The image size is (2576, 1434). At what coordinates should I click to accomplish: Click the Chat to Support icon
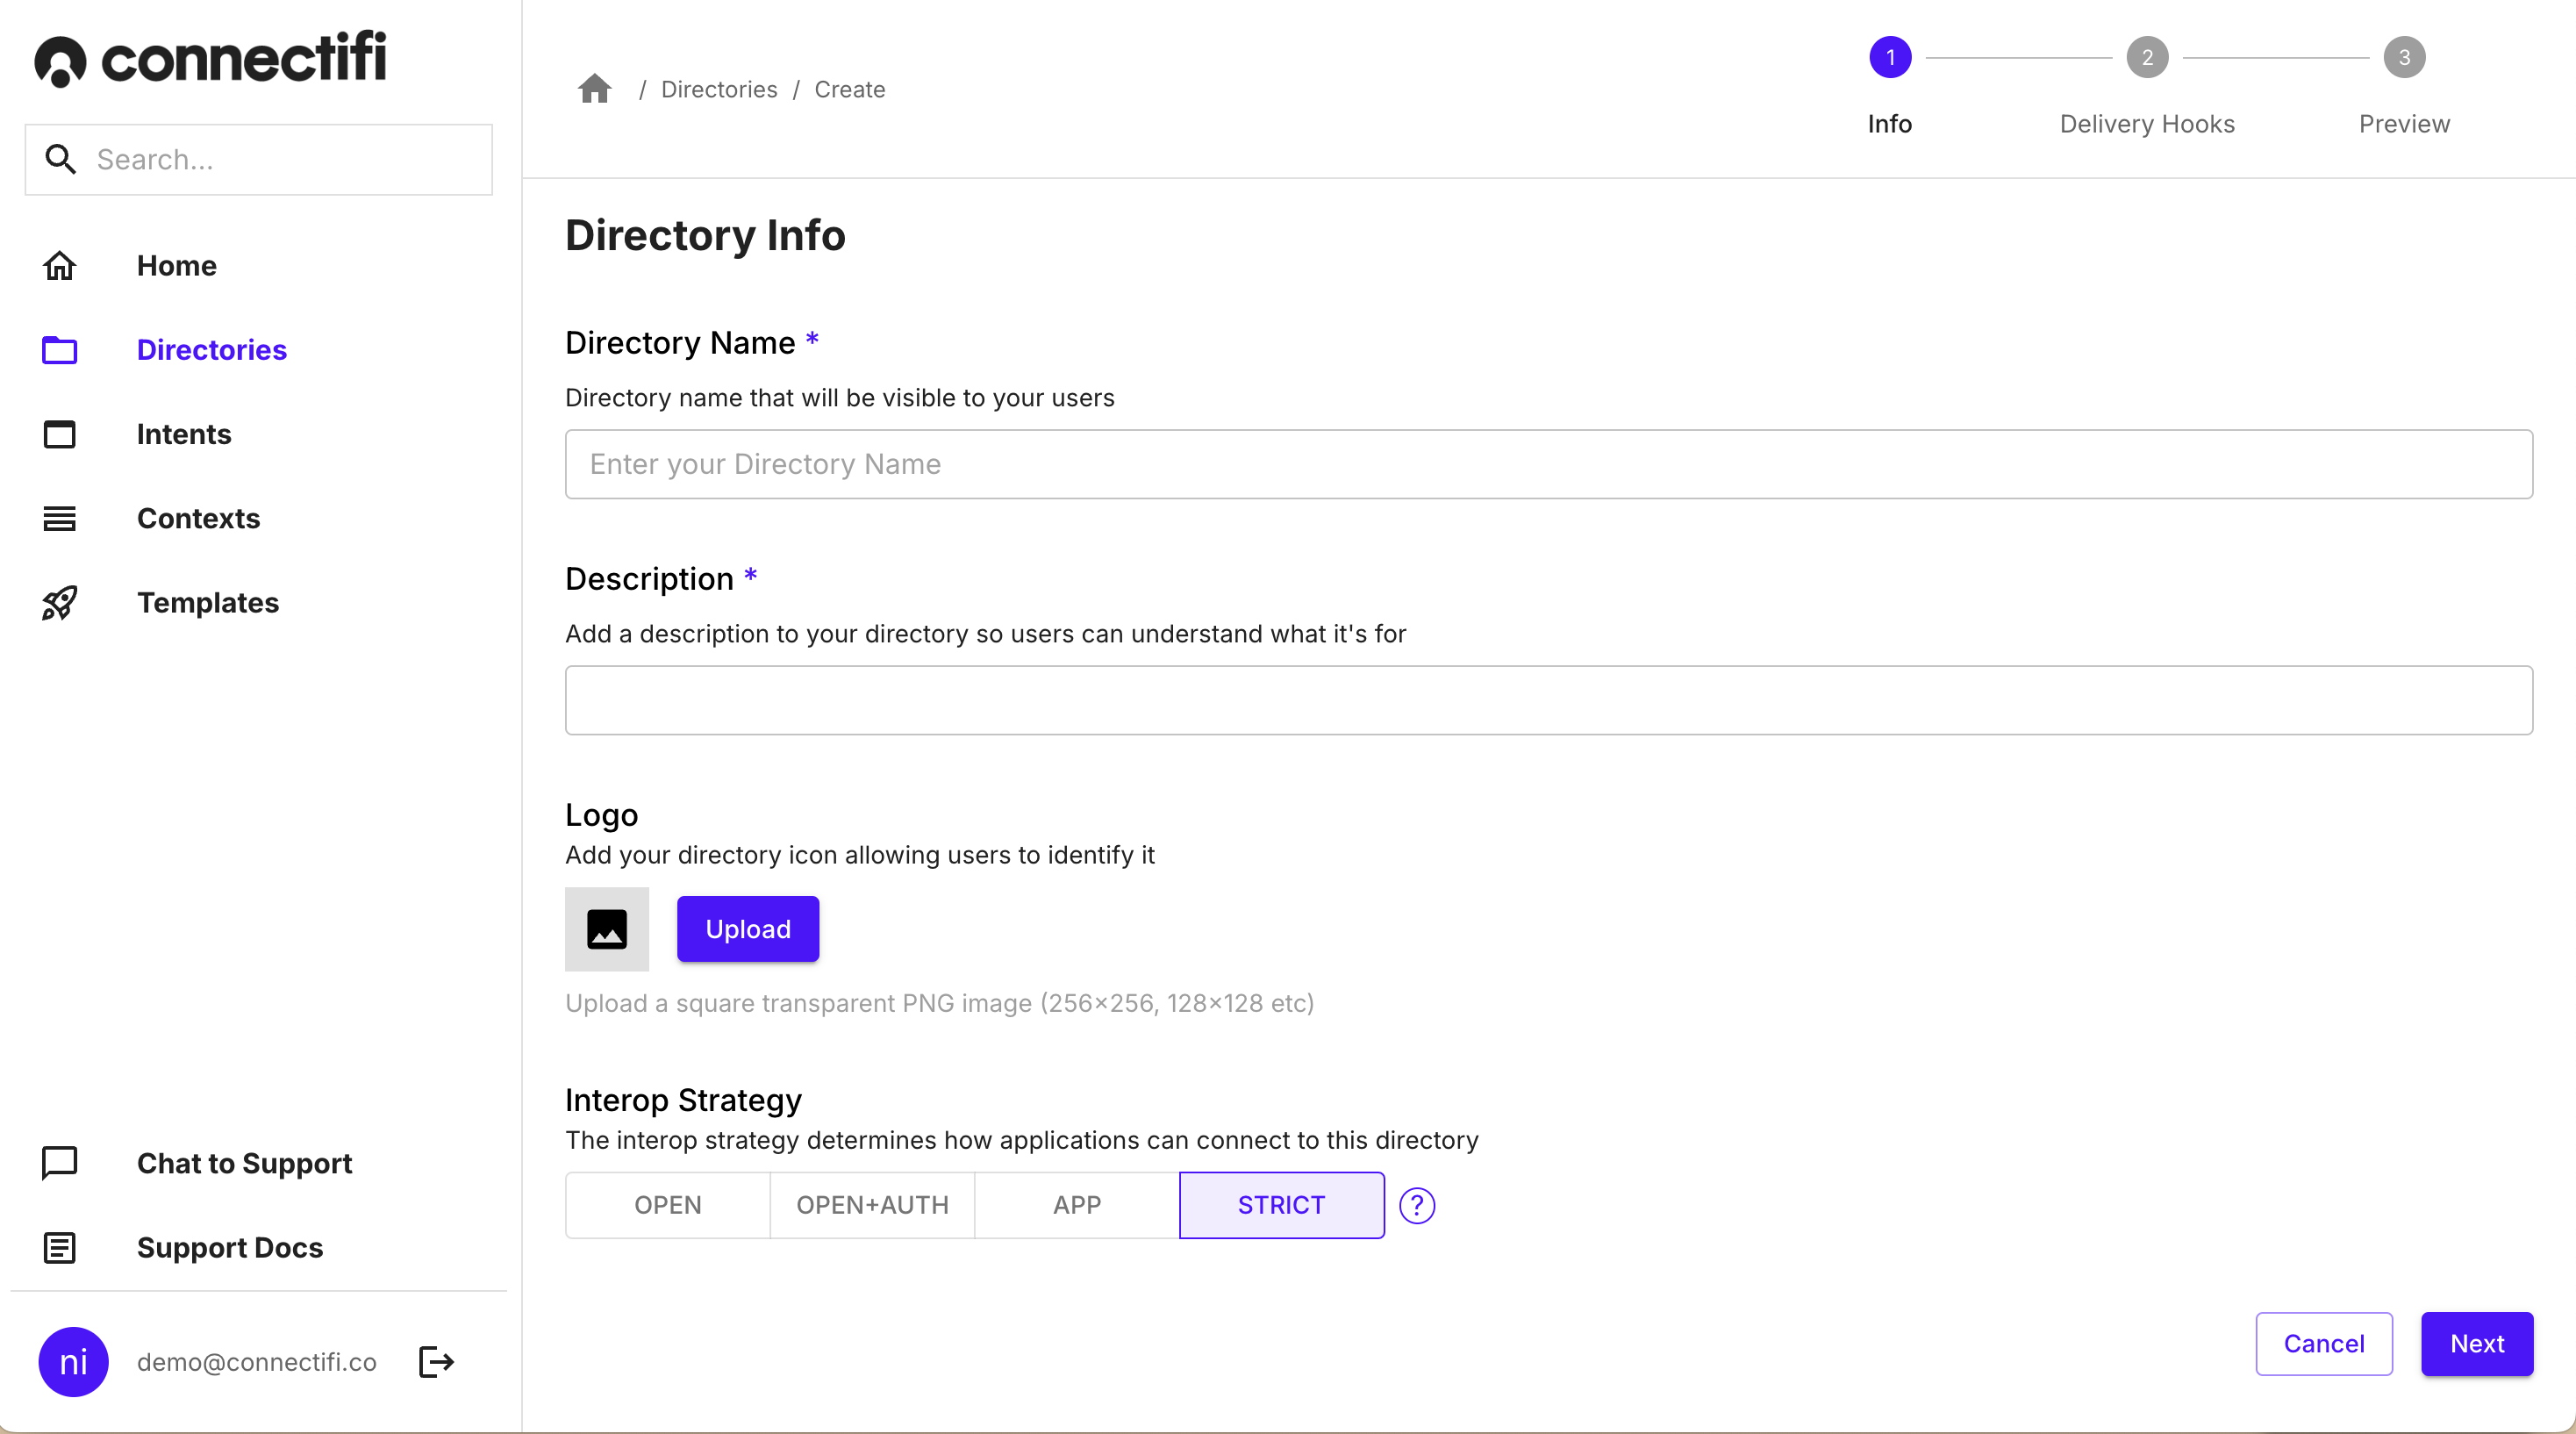60,1160
